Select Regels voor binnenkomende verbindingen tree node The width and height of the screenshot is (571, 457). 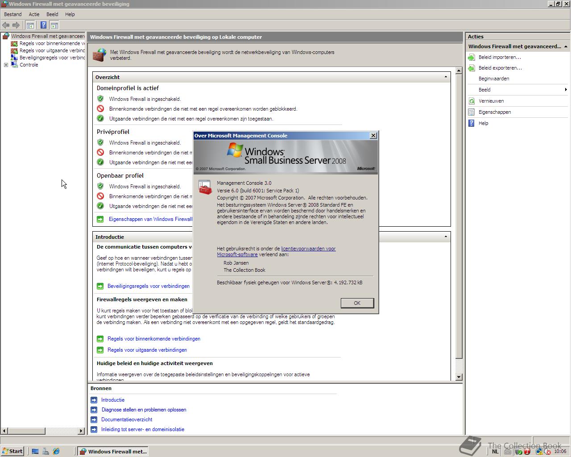pyautogui.click(x=52, y=43)
